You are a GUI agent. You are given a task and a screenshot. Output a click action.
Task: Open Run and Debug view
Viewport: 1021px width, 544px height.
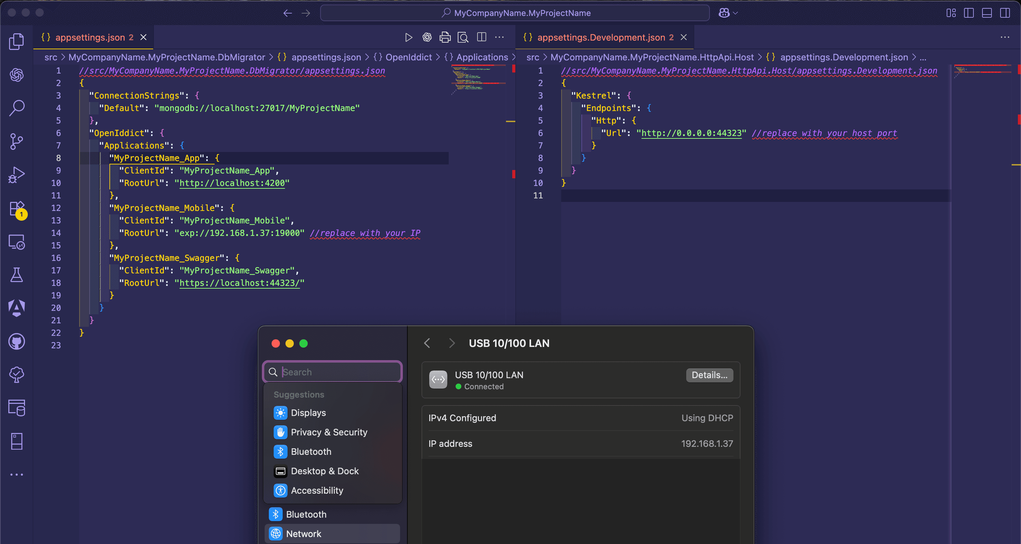tap(16, 175)
